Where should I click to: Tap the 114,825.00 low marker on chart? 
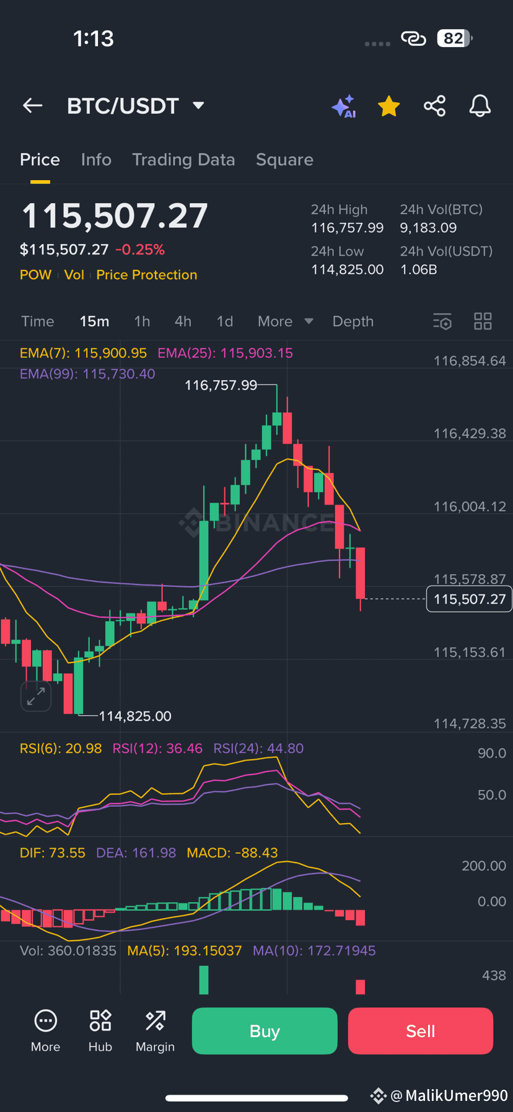[135, 716]
